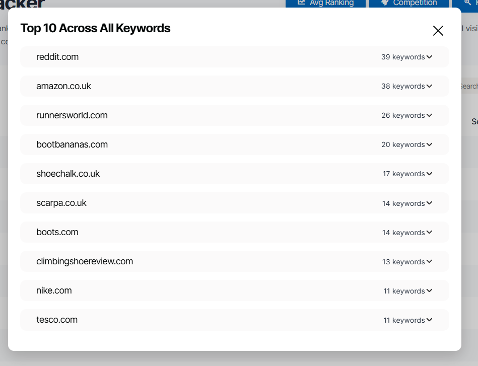Click the Competition button's icon

[385, 3]
